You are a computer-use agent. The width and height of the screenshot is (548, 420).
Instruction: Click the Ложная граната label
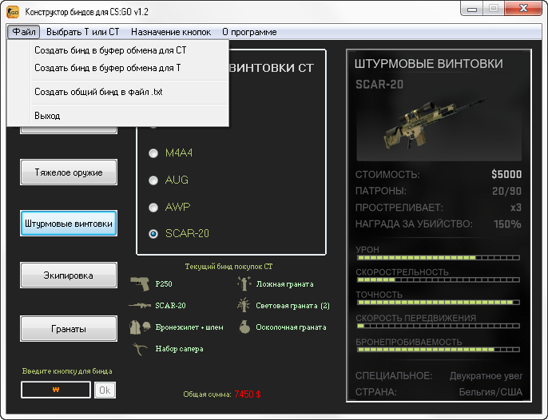pyautogui.click(x=285, y=284)
